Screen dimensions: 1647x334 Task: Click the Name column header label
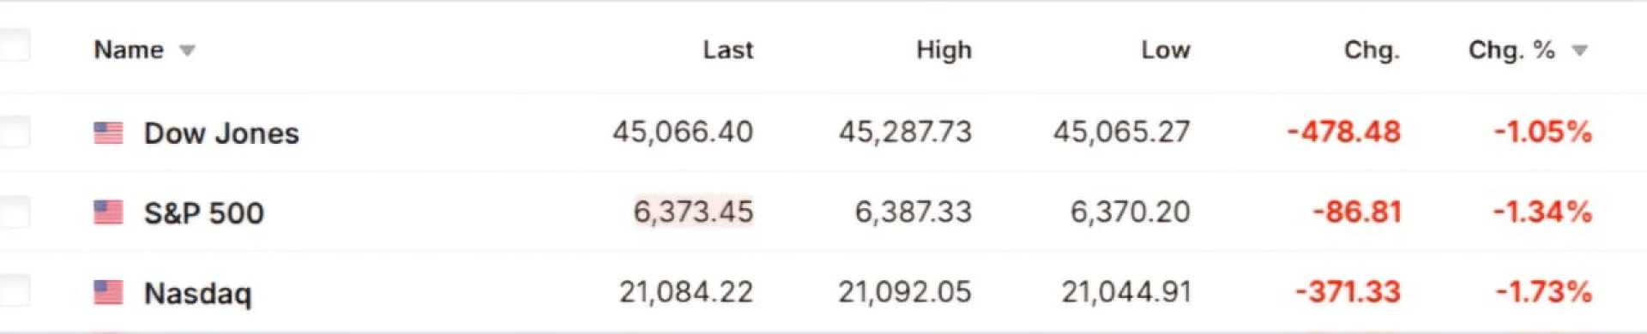point(129,50)
